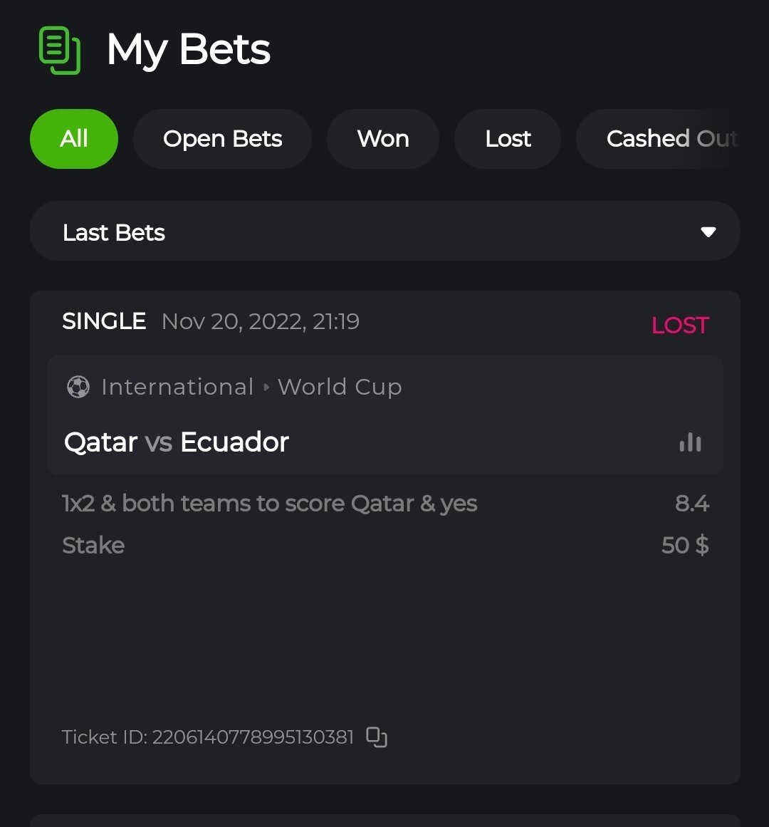
Task: Open match statistics bar chart icon
Action: point(690,442)
